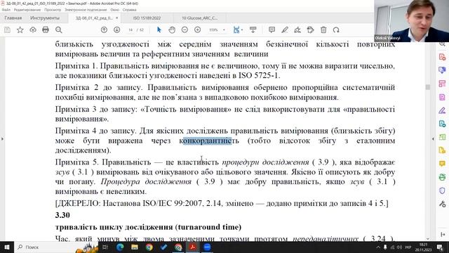This screenshot has height=253, width=449.
Task: Open the Электронное подписание menu
Action: [86, 10]
